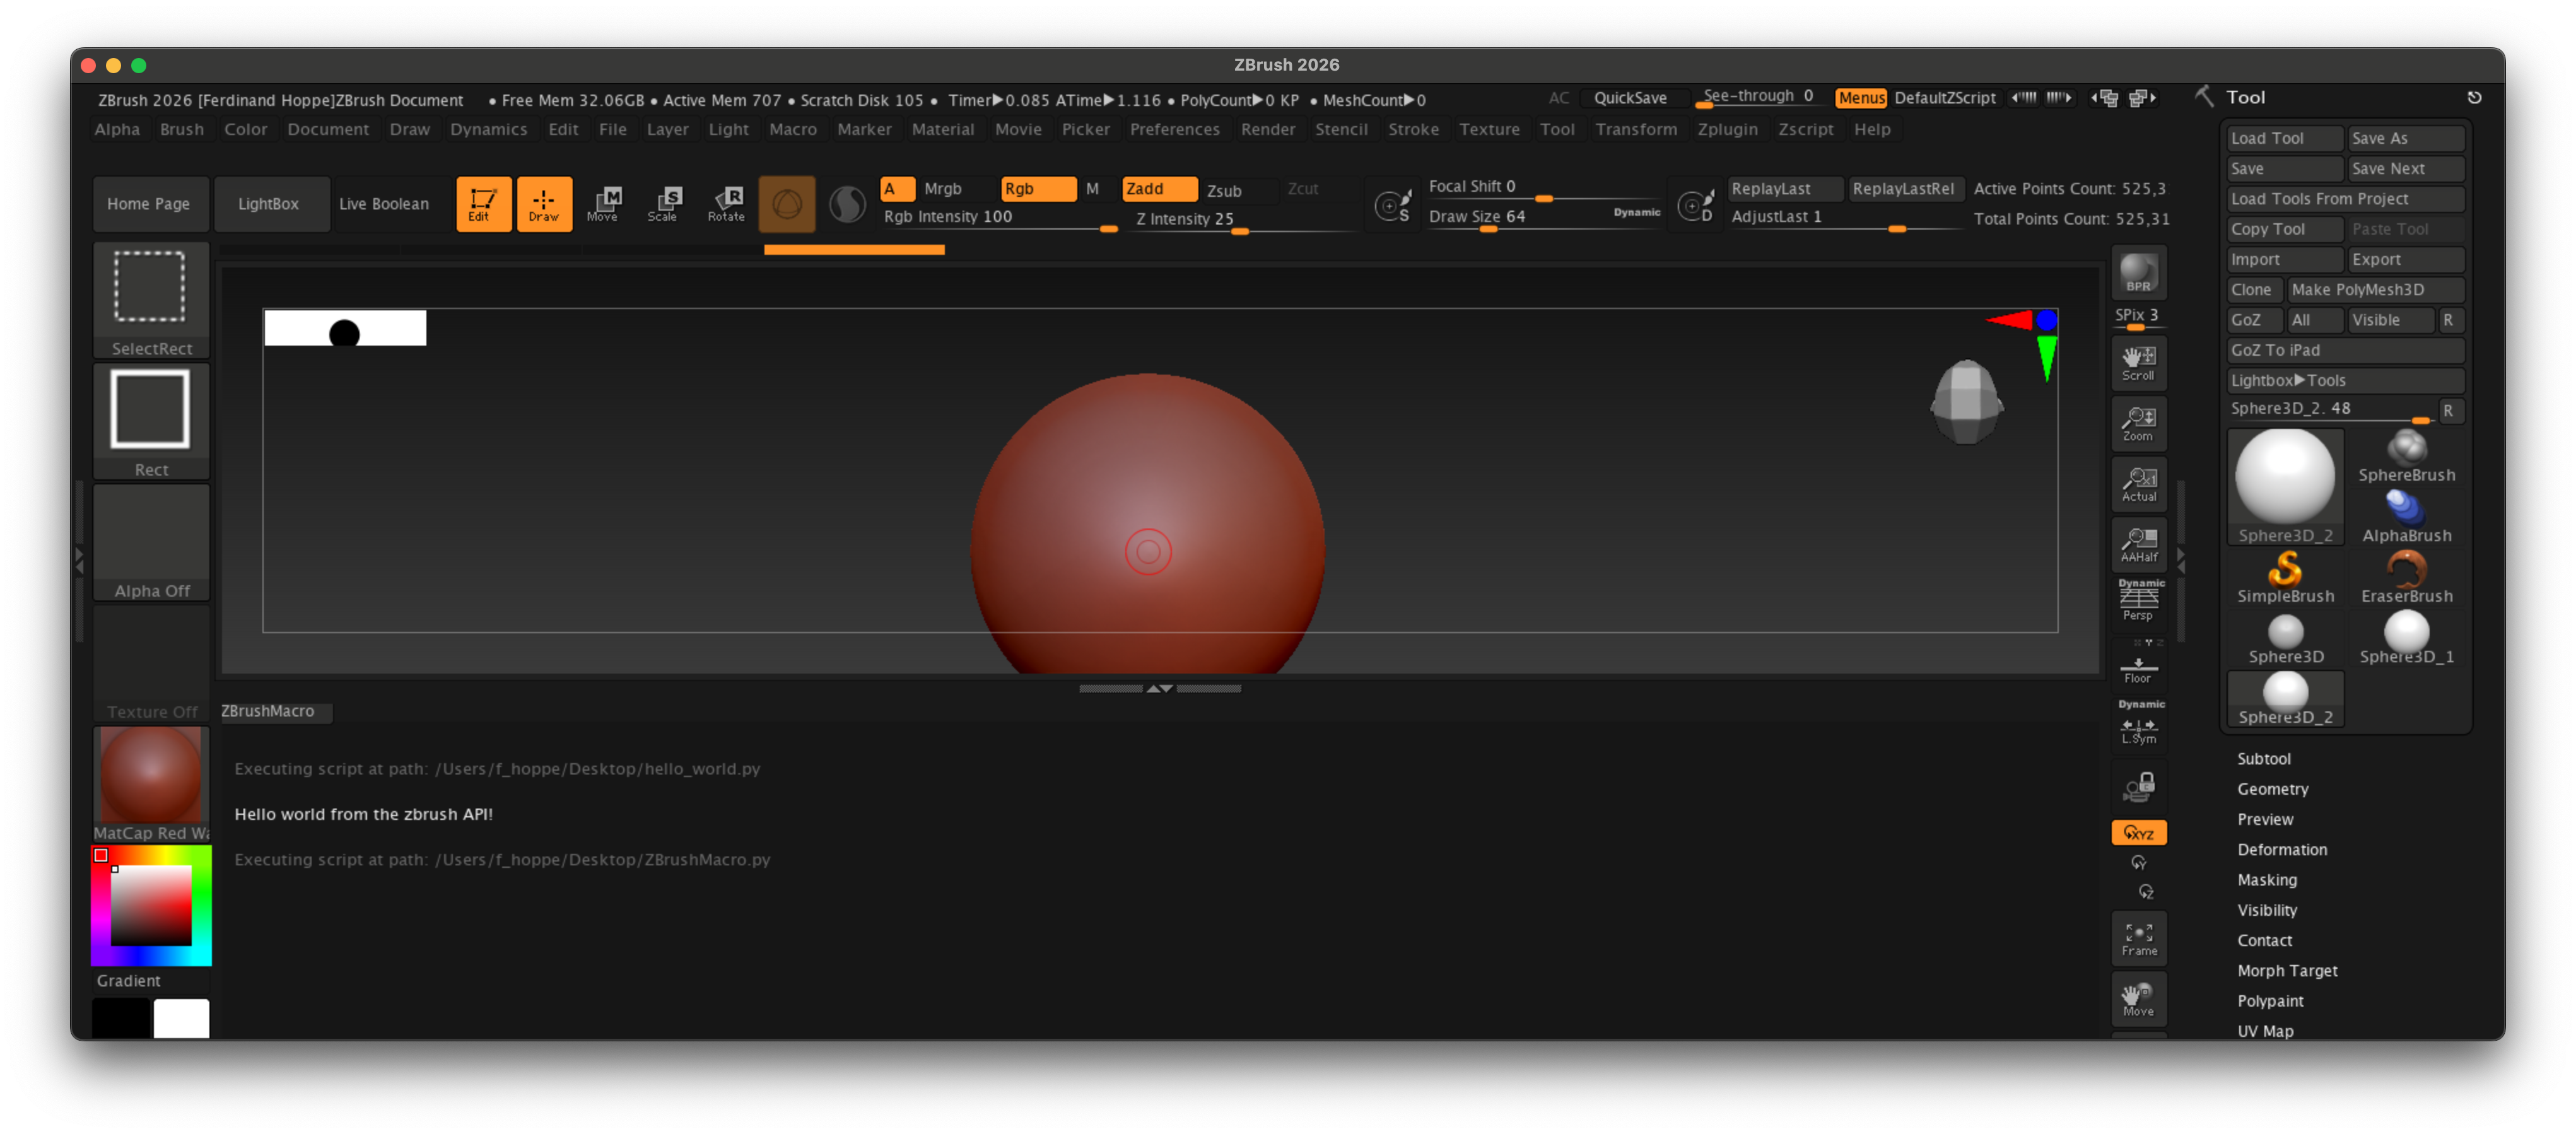
Task: Click the Frame mesh icon
Action: [2138, 938]
